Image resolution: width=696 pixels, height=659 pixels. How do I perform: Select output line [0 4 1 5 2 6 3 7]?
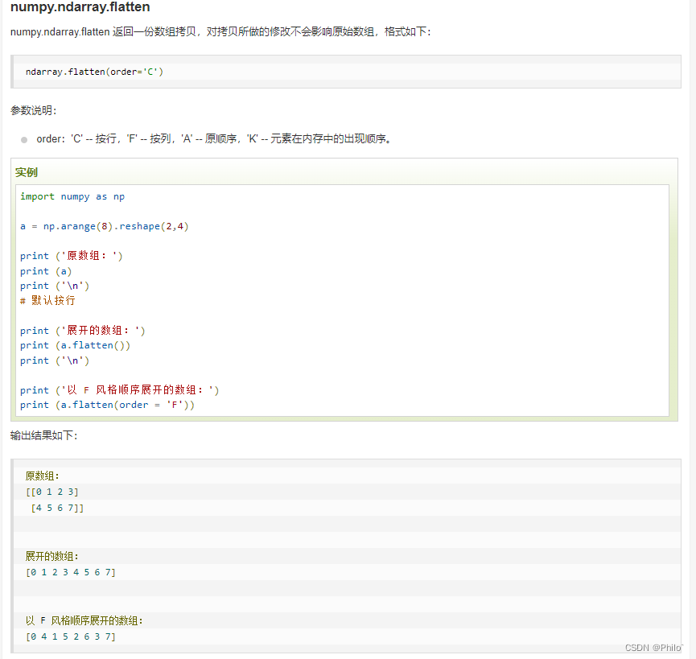pyautogui.click(x=70, y=636)
